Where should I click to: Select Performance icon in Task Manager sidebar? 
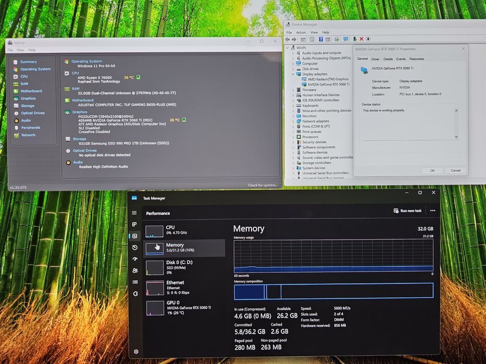(135, 236)
